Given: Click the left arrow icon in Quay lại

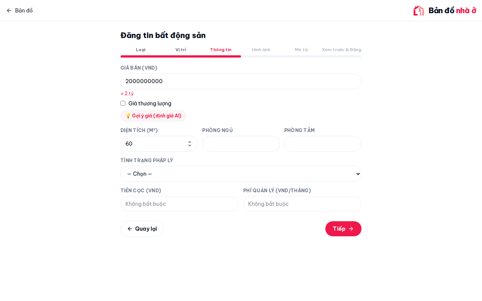Looking at the screenshot, I should click(130, 229).
